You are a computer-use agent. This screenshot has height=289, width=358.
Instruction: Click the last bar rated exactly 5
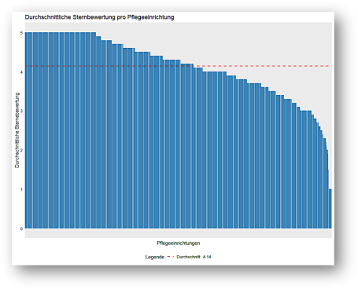94,130
